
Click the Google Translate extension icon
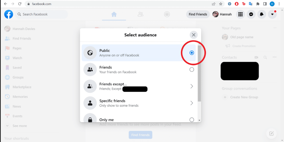click(x=251, y=4)
